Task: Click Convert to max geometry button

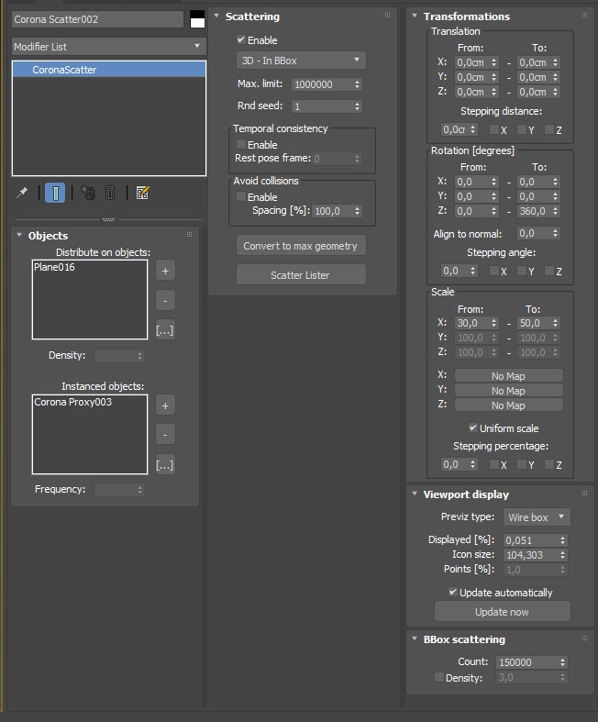Action: coord(301,246)
